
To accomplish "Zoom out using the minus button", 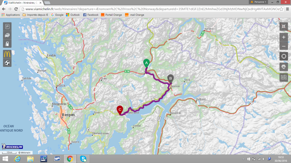I will [x=284, y=46].
